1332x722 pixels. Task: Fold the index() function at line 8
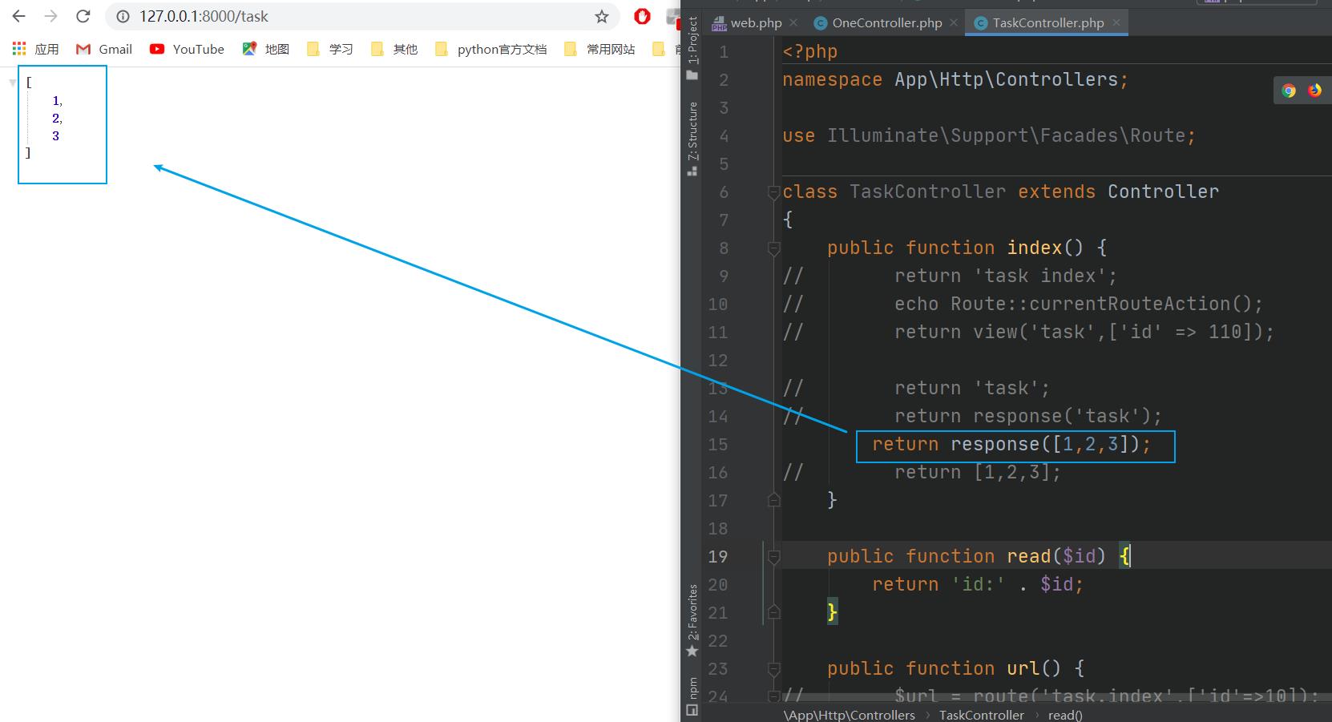(x=773, y=248)
